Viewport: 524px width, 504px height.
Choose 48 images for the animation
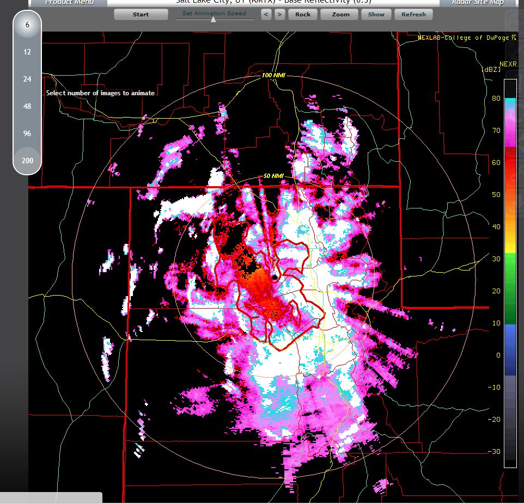pos(27,107)
